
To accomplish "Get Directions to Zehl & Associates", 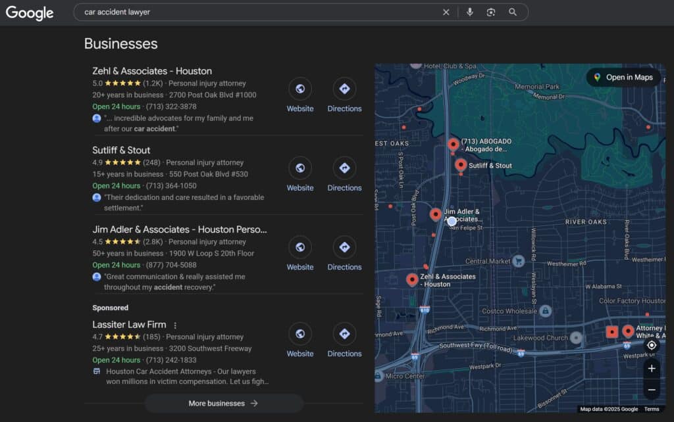I will click(x=344, y=89).
